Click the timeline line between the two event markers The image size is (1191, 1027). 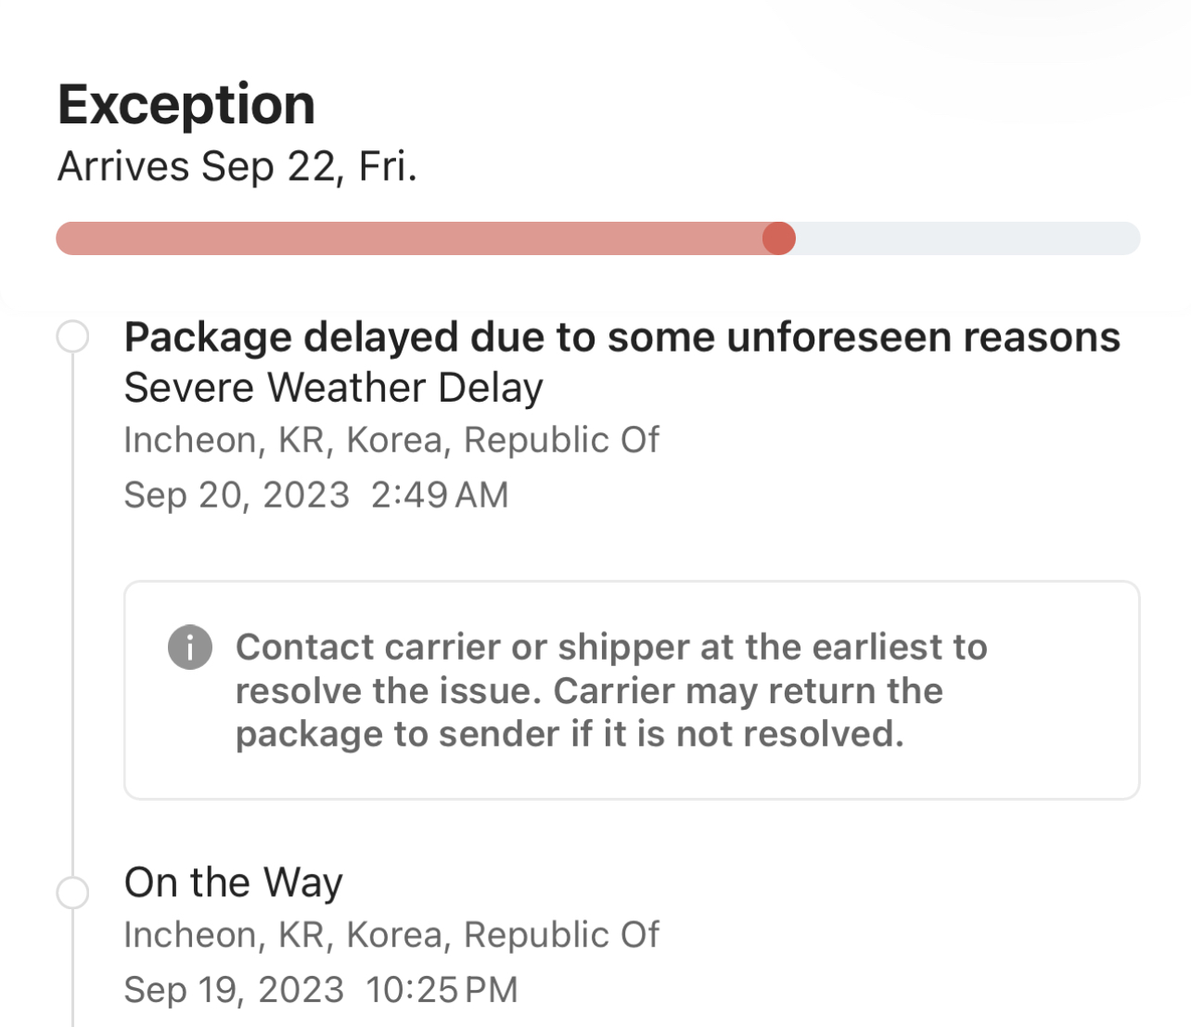tap(72, 612)
